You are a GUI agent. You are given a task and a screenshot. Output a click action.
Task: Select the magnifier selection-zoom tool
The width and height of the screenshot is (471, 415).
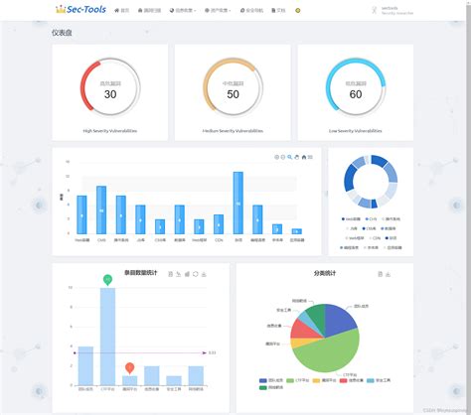pos(289,157)
